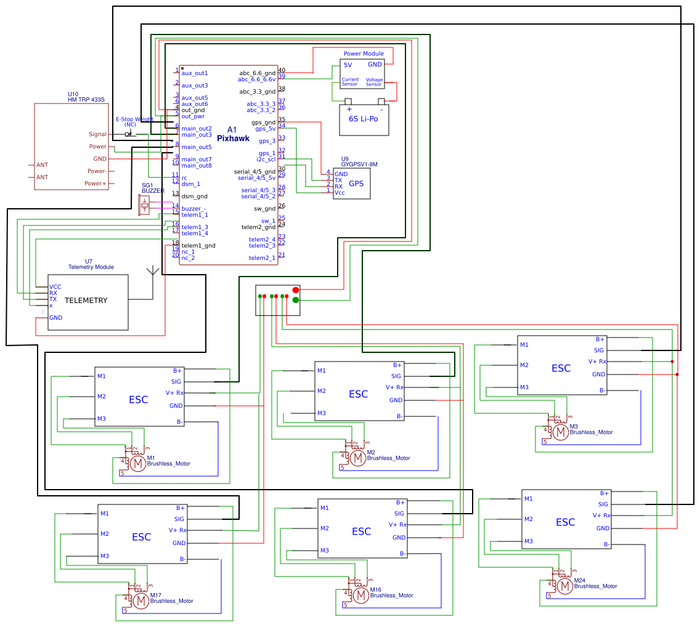Click the 'abc_6.6_gnd' pin label

click(x=257, y=73)
